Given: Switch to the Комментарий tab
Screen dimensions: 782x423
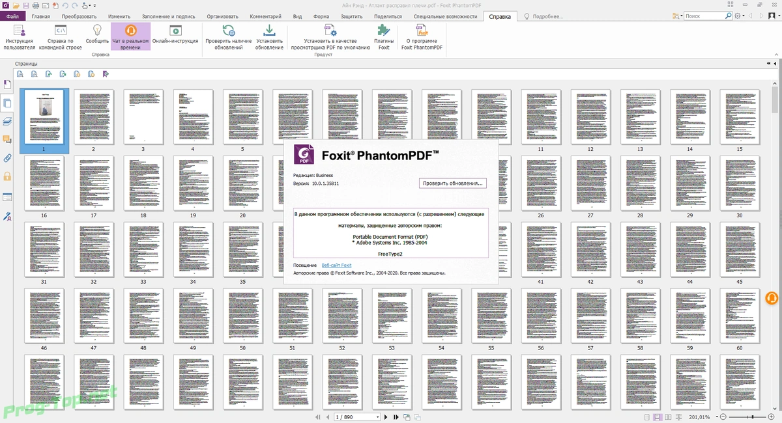Looking at the screenshot, I should [266, 16].
